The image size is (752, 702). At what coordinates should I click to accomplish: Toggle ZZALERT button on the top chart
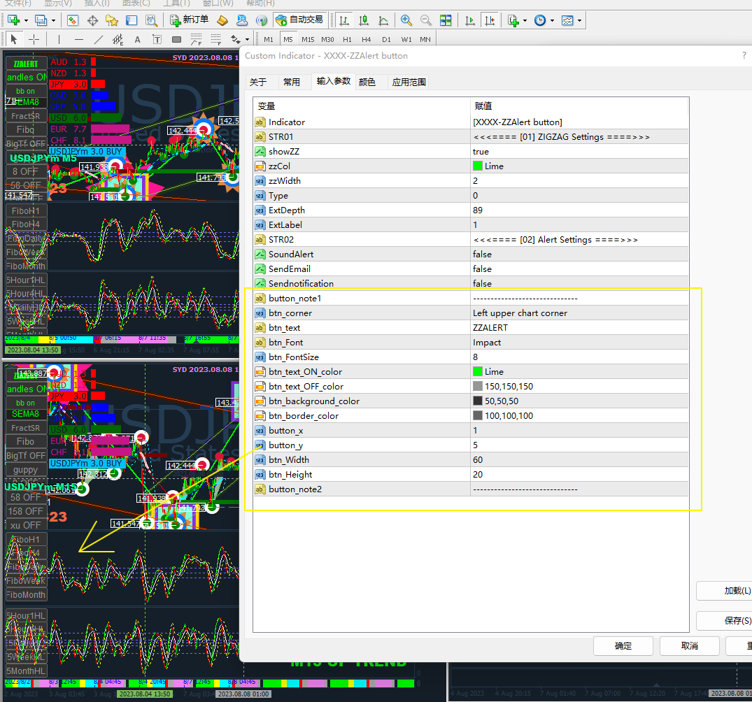26,64
